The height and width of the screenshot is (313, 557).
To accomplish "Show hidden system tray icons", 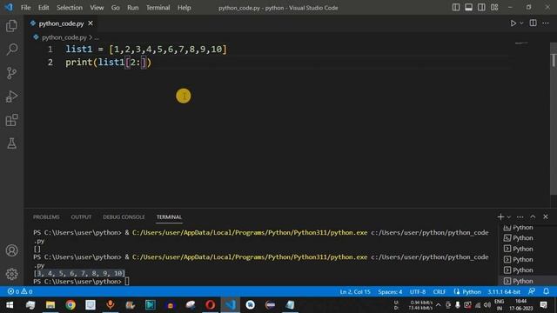I will (x=439, y=305).
